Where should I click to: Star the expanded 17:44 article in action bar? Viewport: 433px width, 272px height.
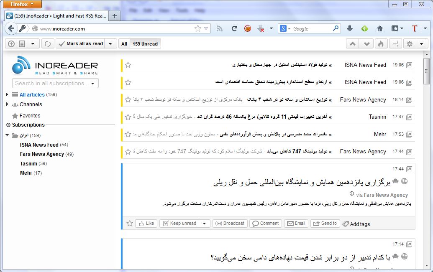tap(130, 224)
